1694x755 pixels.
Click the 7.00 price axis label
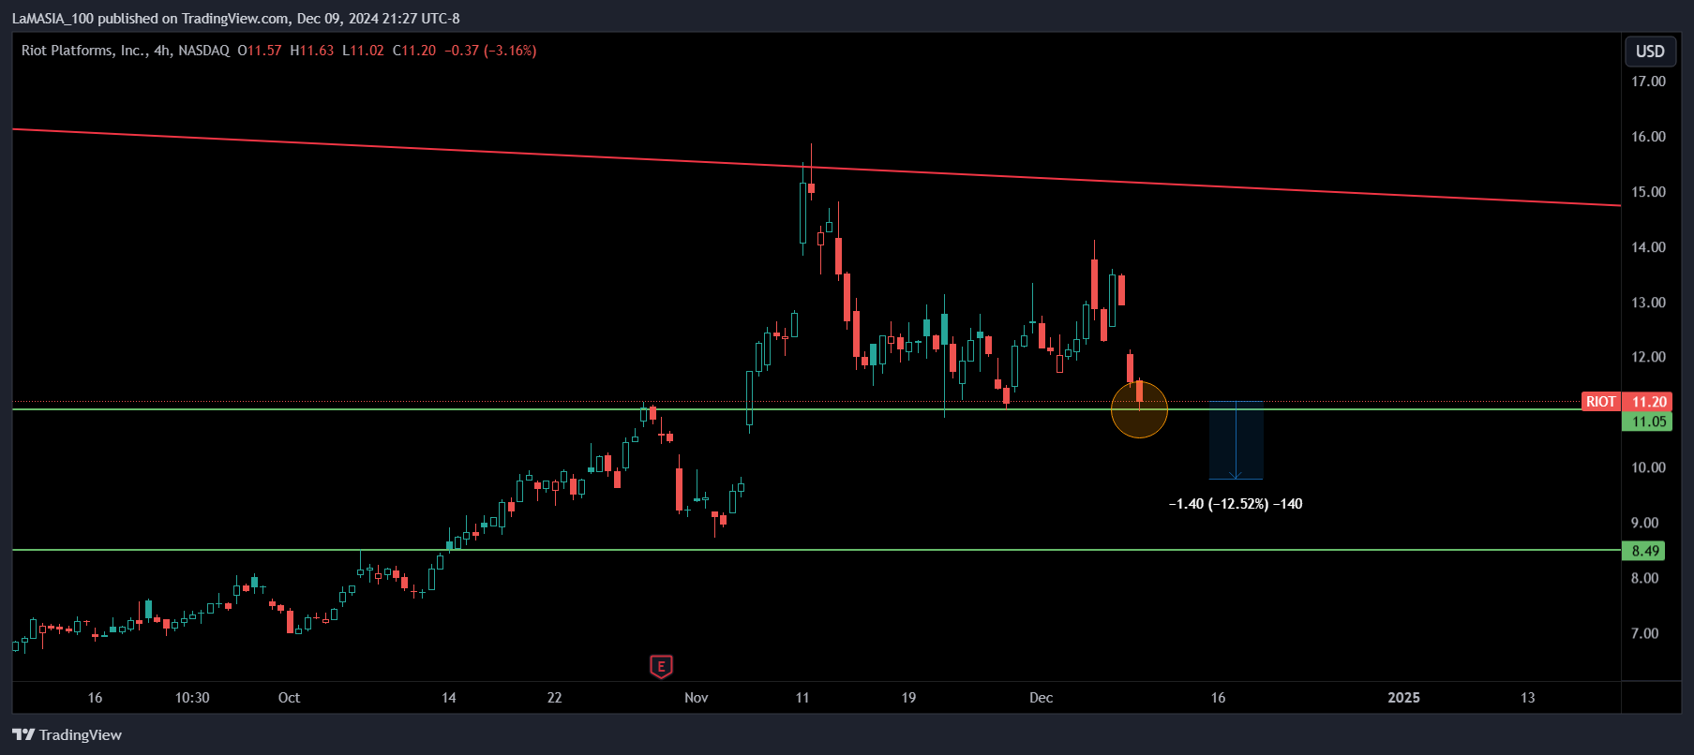1645,633
